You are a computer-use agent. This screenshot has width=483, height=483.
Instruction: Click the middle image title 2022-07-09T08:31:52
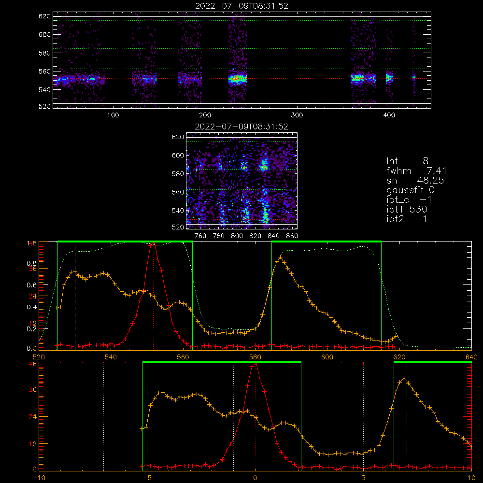tap(241, 127)
